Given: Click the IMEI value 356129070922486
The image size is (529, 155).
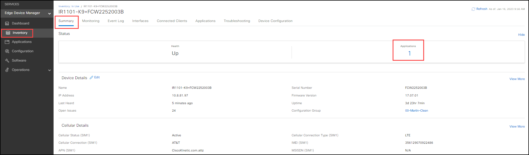Looking at the screenshot, I should pos(419,143).
